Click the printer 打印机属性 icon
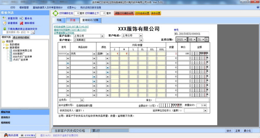 pos(22,135)
